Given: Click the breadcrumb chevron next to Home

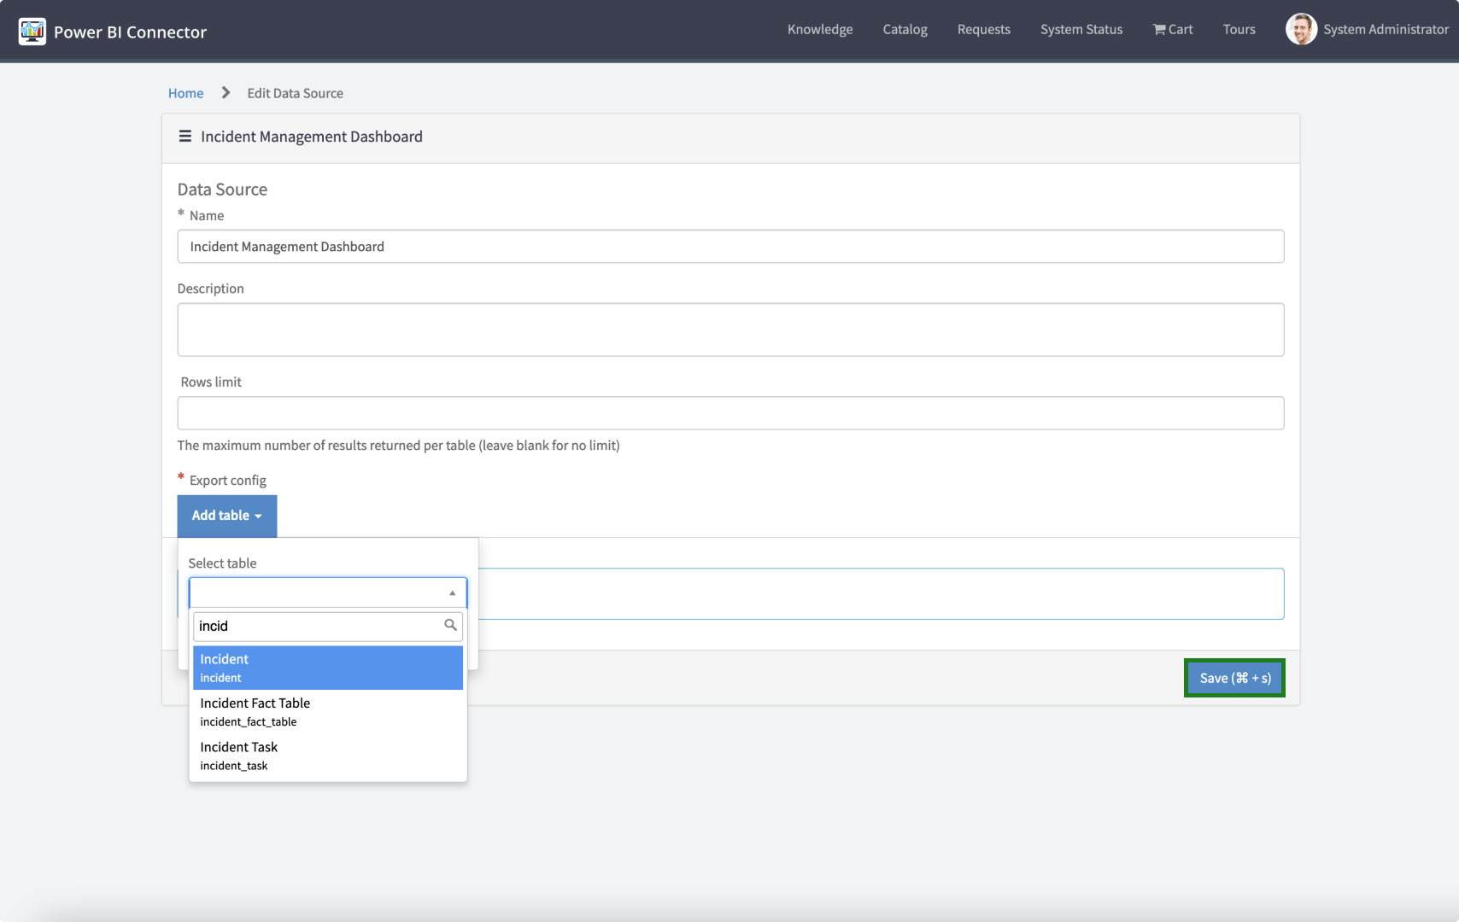Looking at the screenshot, I should [225, 92].
